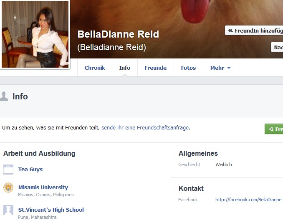The height and width of the screenshot is (223, 283).
Task: Click the Nachricht button on the cover photo
Action: 277,47
